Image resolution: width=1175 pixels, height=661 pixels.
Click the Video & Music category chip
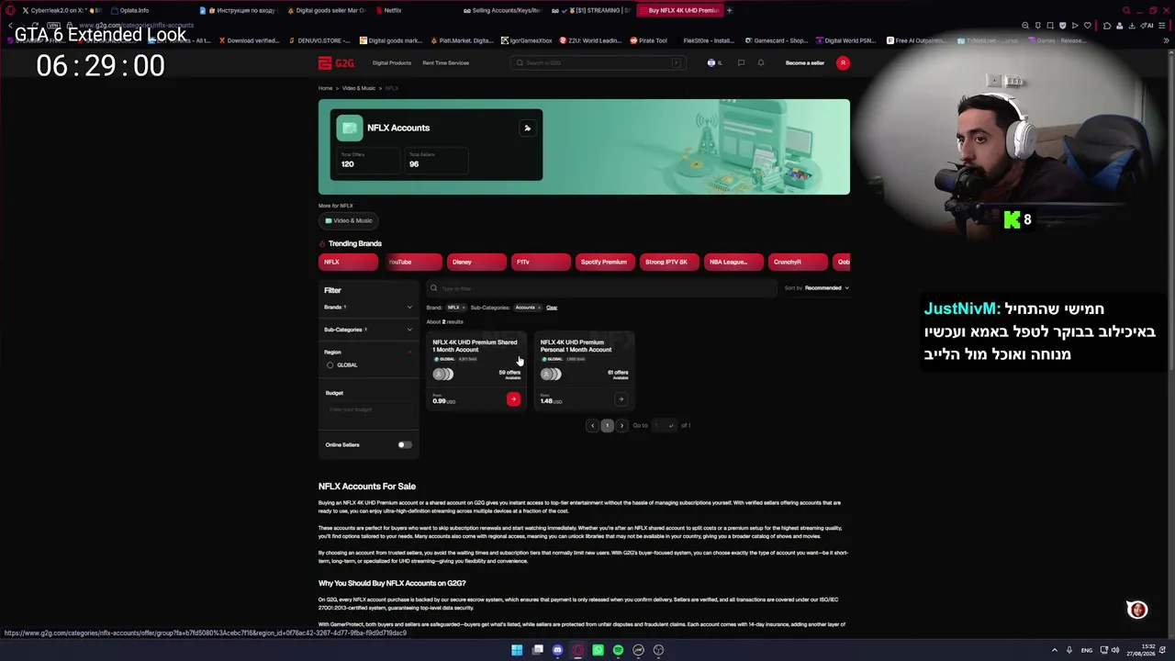pos(348,220)
